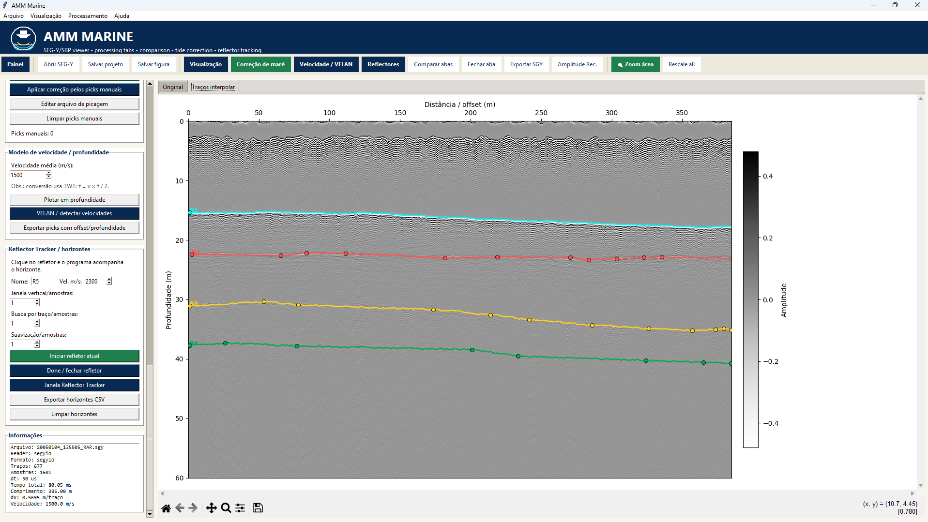
Task: Click the back arrow navigation icon
Action: (x=180, y=508)
